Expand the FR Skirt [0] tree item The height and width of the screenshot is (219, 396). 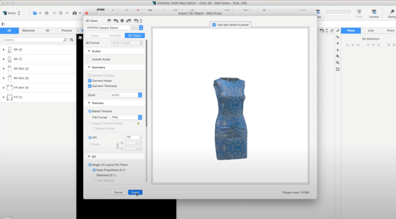click(4, 88)
